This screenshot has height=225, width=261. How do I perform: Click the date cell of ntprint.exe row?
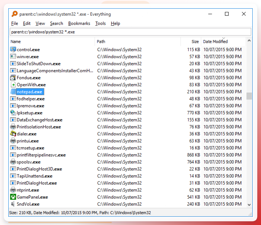[x=222, y=190]
